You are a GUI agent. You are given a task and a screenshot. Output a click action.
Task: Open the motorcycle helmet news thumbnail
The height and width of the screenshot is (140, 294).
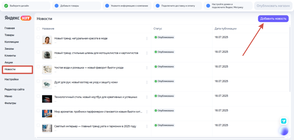pos(47,55)
